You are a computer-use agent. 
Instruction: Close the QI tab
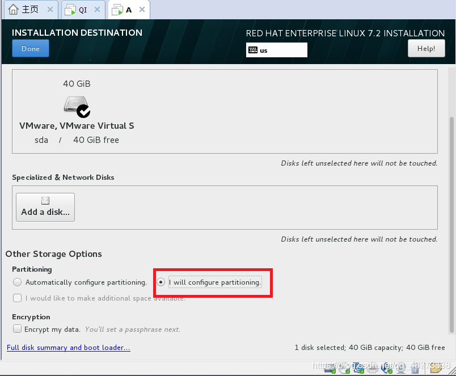coord(97,9)
